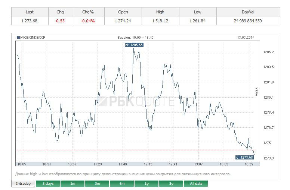Click the Low column header
This screenshot has width=290, height=190.
198,12
